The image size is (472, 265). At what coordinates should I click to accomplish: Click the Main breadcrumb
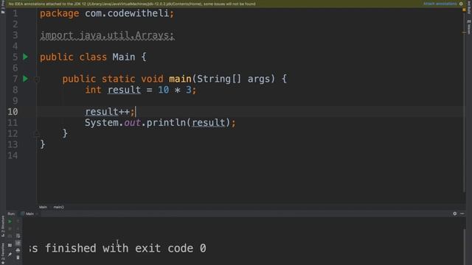point(43,207)
